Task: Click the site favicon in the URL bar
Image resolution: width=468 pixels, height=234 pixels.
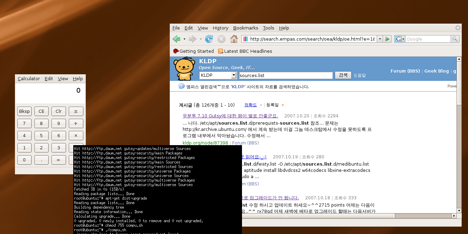Action: tap(245, 39)
